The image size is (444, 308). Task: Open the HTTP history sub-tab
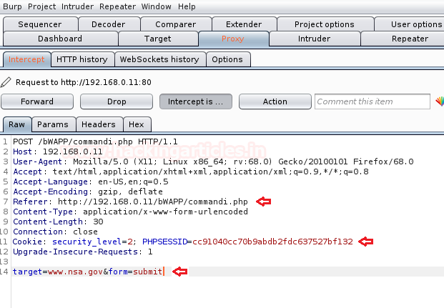point(82,59)
